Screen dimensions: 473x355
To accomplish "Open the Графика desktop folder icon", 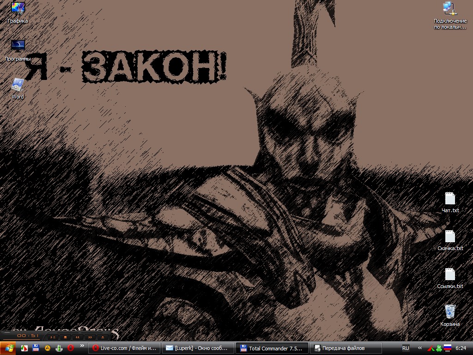I will tap(18, 9).
